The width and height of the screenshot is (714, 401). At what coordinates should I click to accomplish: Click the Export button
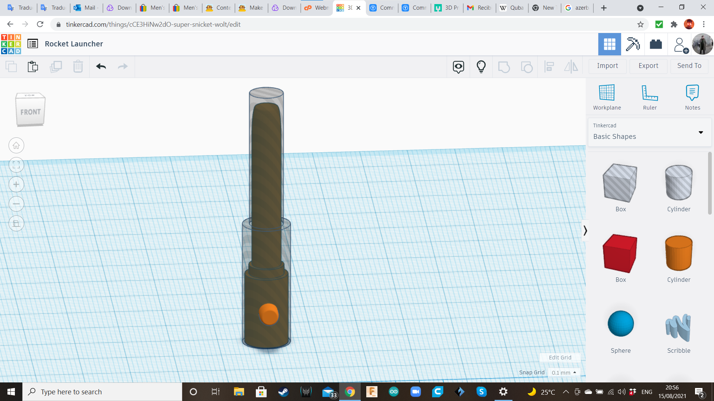pos(648,66)
